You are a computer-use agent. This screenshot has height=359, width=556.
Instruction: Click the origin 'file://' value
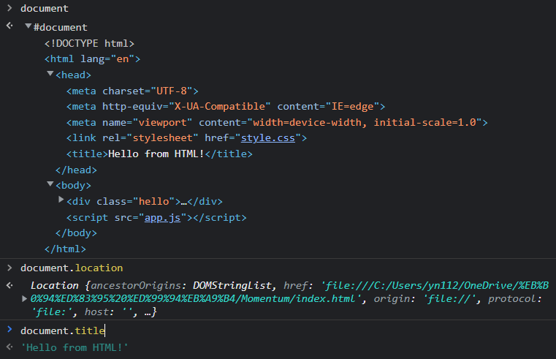tap(450, 299)
